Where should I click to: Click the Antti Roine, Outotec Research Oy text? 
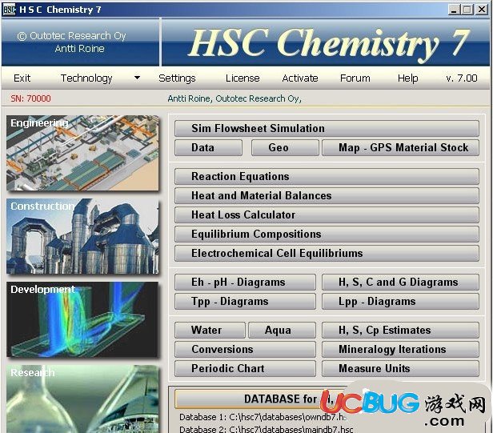pyautogui.click(x=234, y=98)
